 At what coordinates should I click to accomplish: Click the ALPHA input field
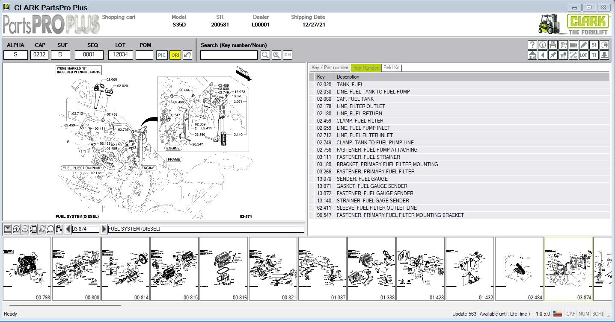click(x=15, y=55)
